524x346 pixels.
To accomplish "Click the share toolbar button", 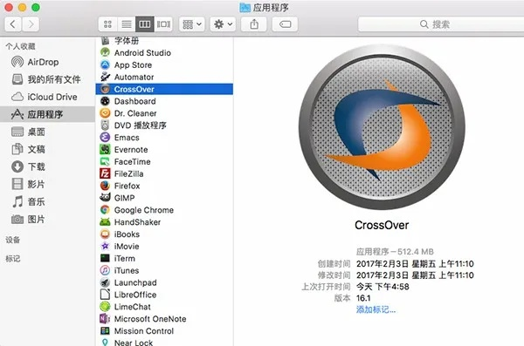I will (x=254, y=24).
